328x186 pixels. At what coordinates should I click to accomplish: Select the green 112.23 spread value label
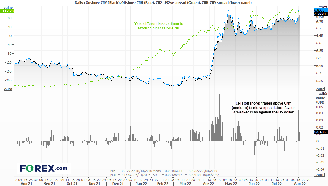point(6,11)
